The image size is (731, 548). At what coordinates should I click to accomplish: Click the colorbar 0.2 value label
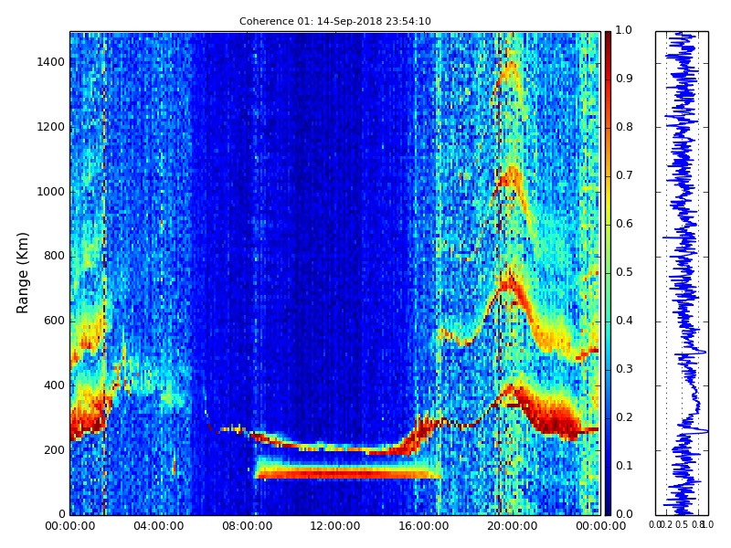click(x=624, y=417)
